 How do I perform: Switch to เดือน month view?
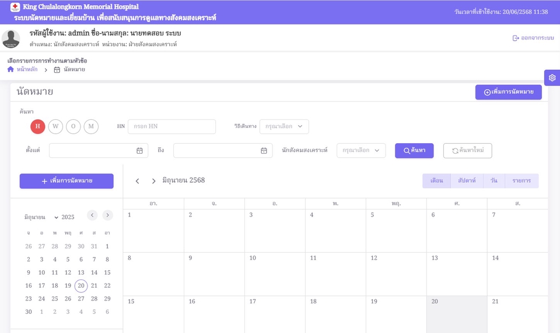tap(436, 180)
